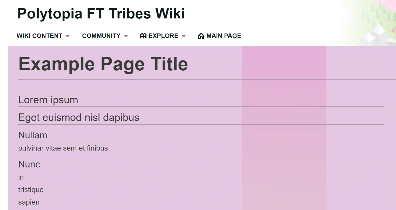Open the "Lorem ipsum" link
Viewport: 396px width, 210px height.
(x=48, y=100)
